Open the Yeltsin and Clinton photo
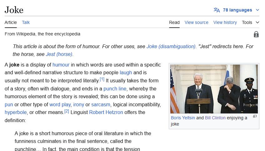The image size is (265, 151). (x=214, y=89)
